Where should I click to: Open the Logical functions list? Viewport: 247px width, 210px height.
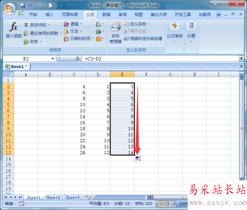pos(73,24)
